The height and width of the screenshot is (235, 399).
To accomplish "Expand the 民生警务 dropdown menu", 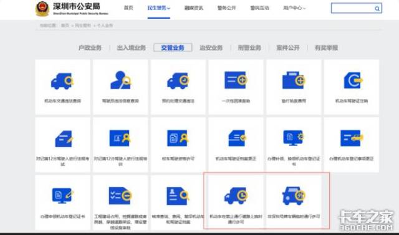I will click(159, 8).
